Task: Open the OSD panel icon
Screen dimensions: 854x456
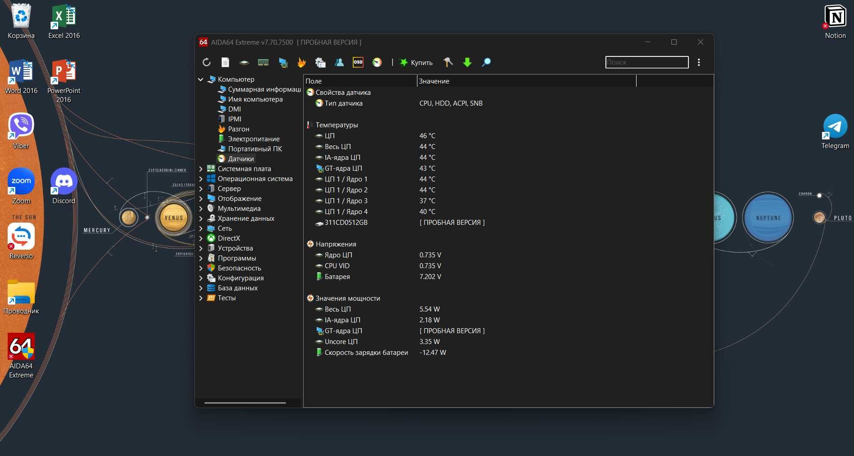Action: (358, 62)
